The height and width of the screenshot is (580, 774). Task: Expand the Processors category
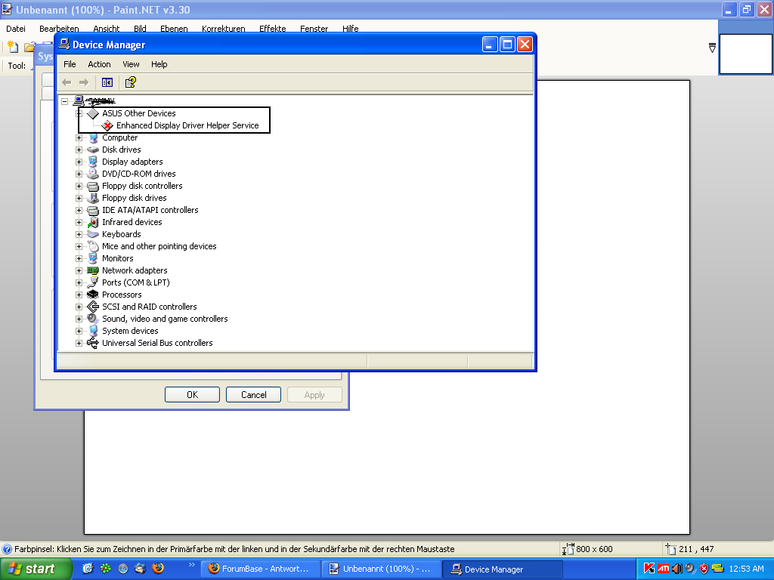[79, 295]
